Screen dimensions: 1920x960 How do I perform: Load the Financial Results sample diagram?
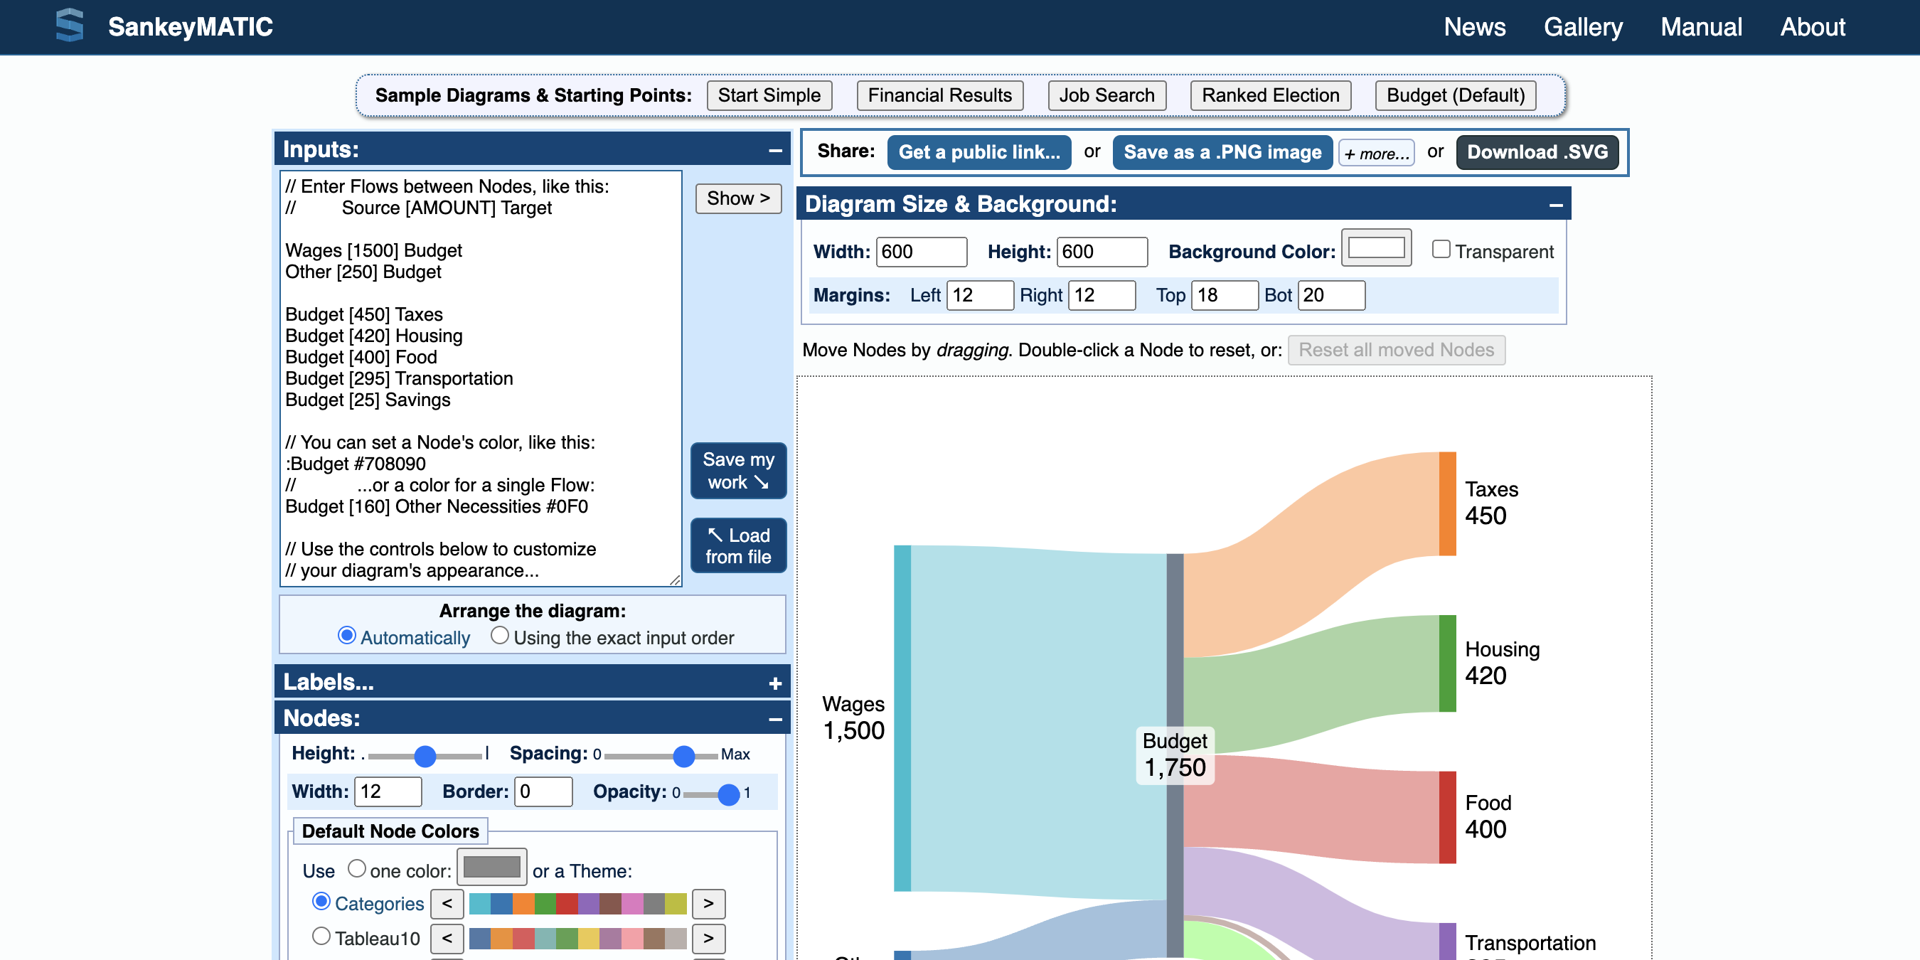(x=940, y=95)
